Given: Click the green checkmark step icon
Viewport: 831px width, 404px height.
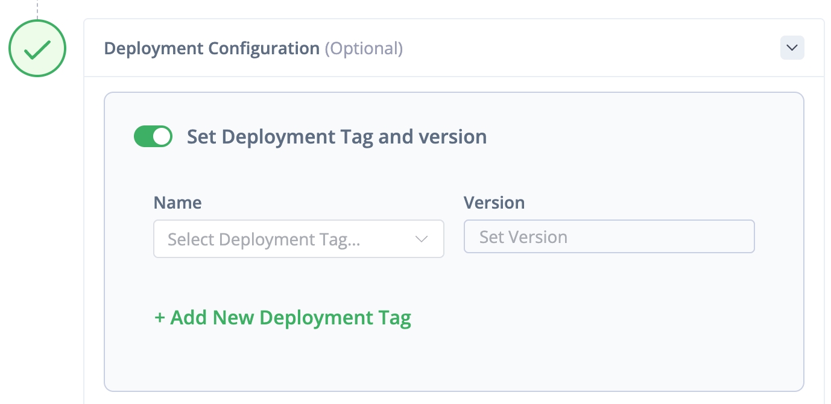Looking at the screenshot, I should click(x=37, y=49).
